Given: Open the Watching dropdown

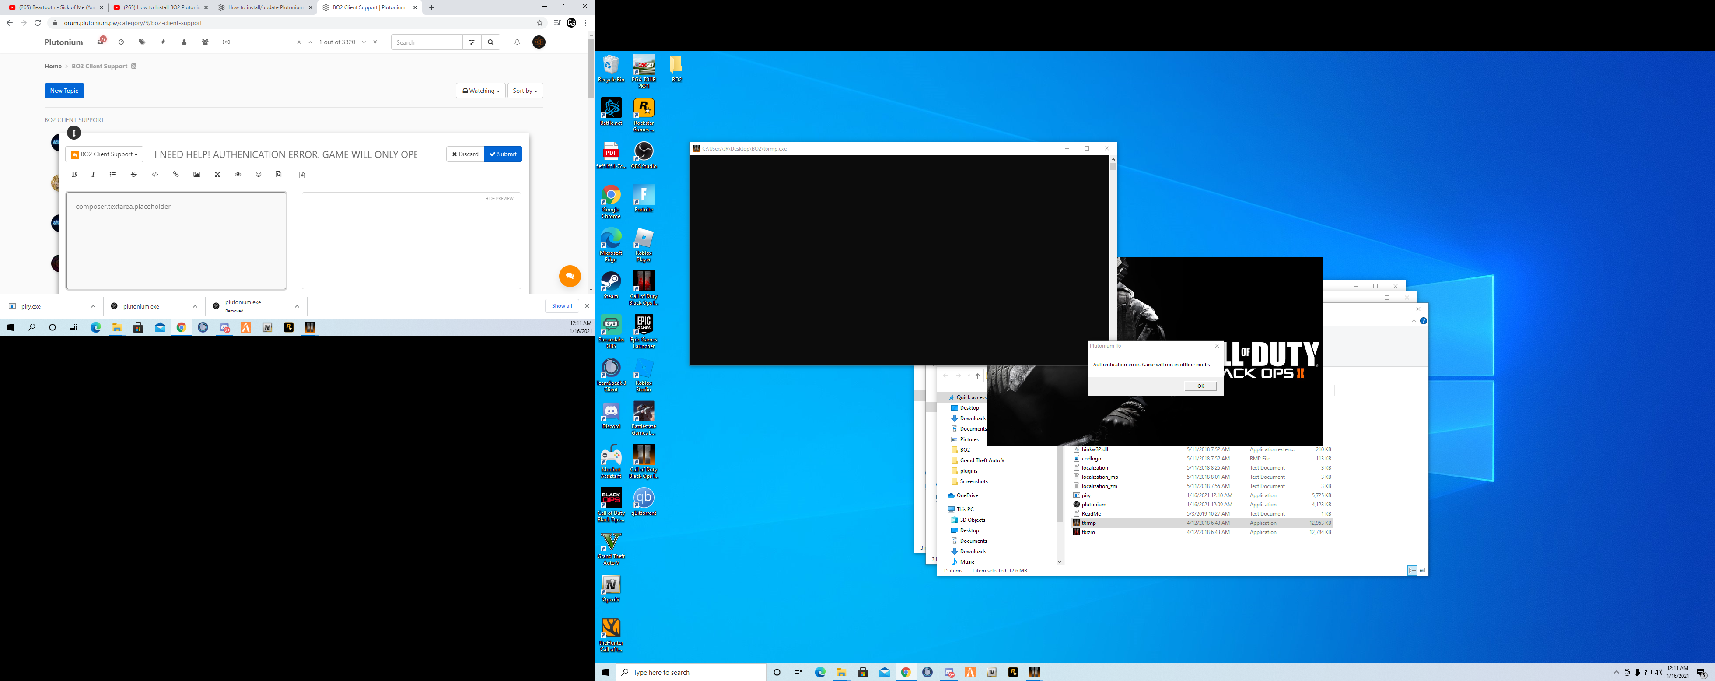Looking at the screenshot, I should tap(481, 91).
